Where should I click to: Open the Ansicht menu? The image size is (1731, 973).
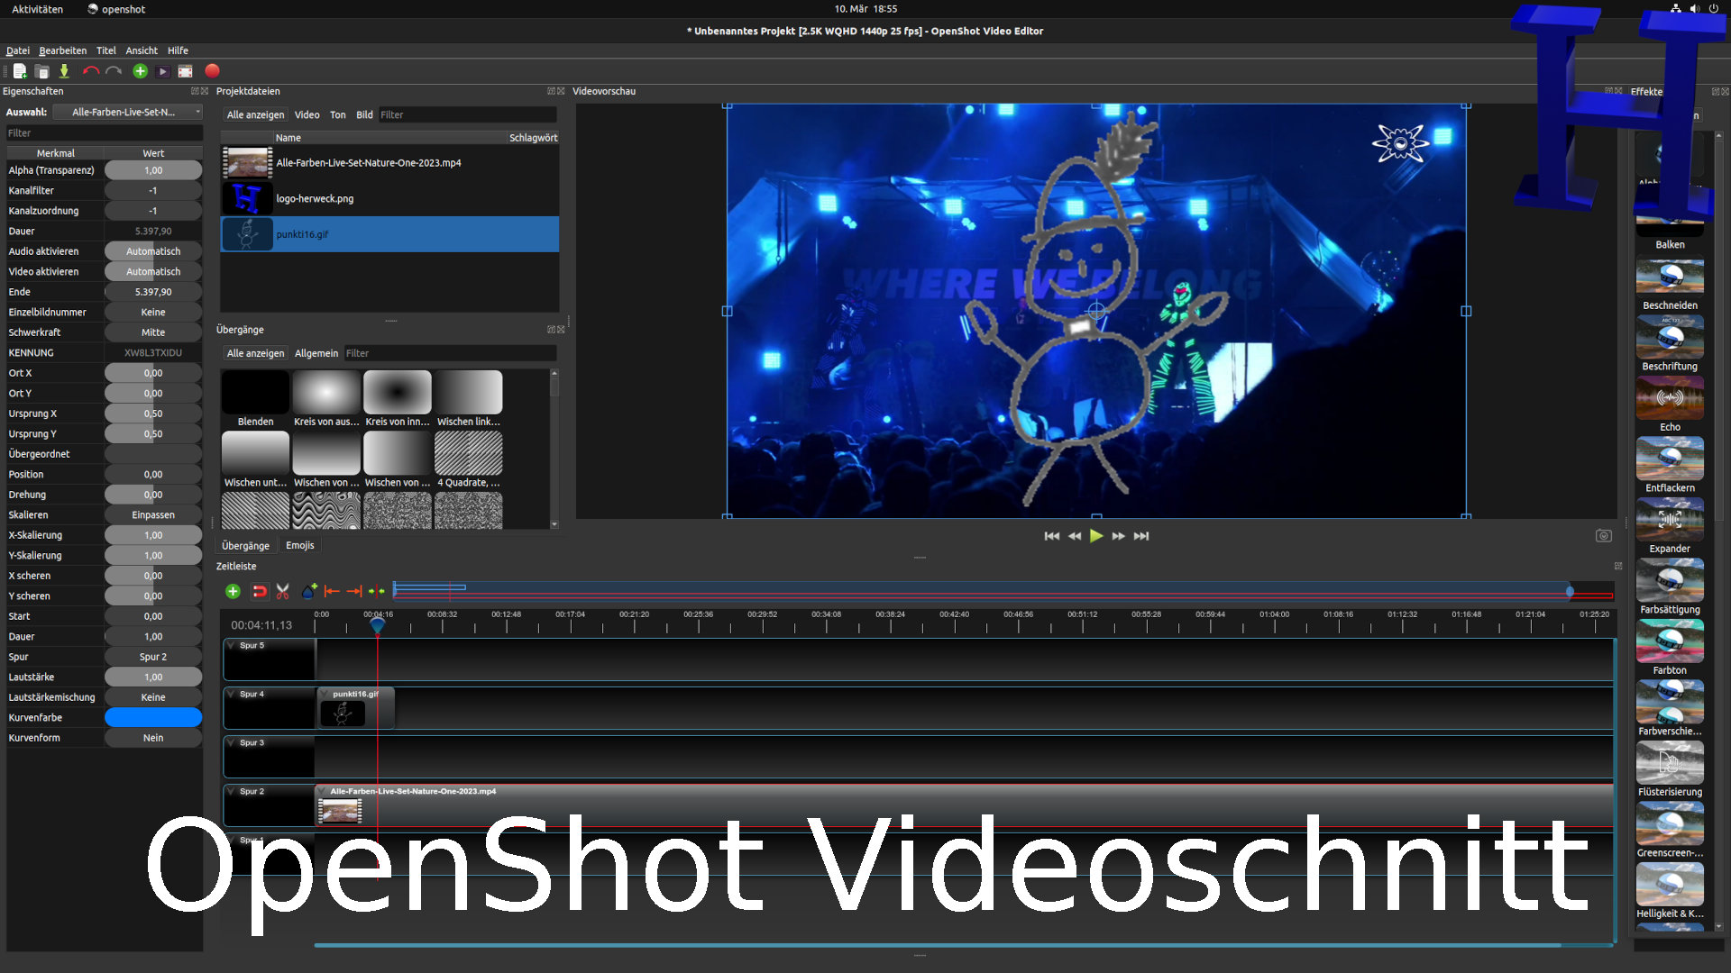coord(142,50)
